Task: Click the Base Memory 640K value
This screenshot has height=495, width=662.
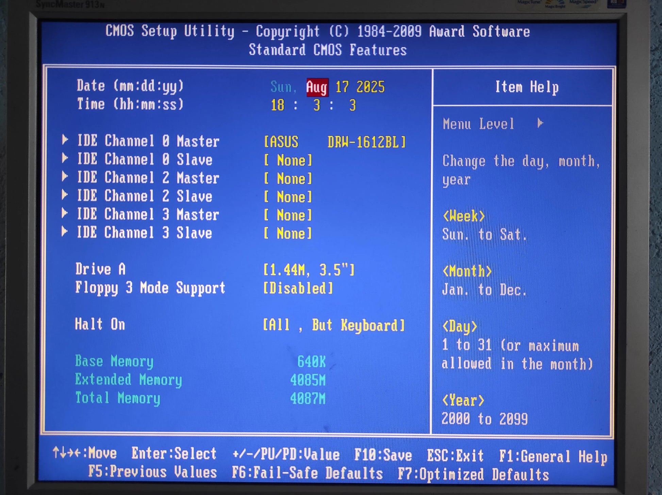Action: (311, 361)
